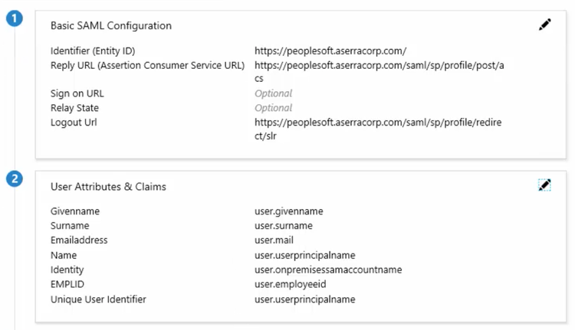Click the Name claim's user.userprincipalname value
The image size is (575, 330).
coord(305,255)
